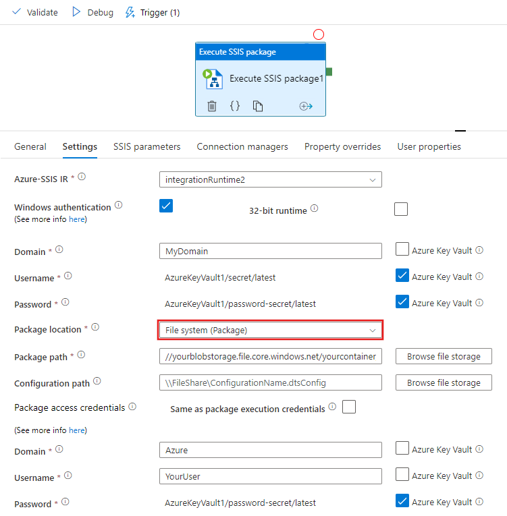Check Same as package execution credentials

click(349, 407)
